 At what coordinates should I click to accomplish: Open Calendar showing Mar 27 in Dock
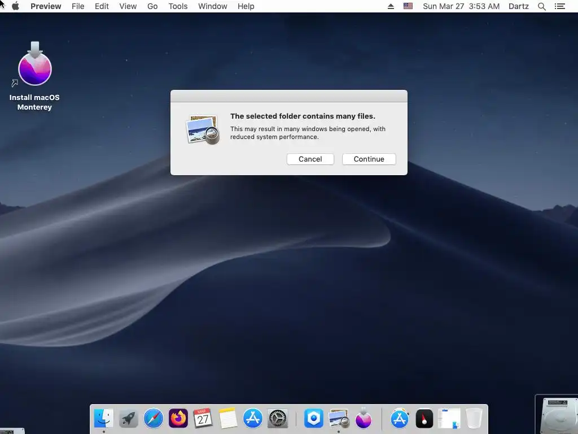[203, 418]
